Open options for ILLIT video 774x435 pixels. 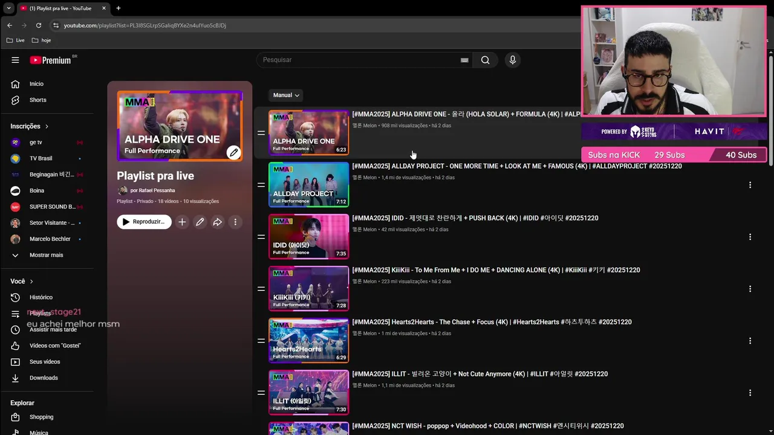[x=750, y=393]
